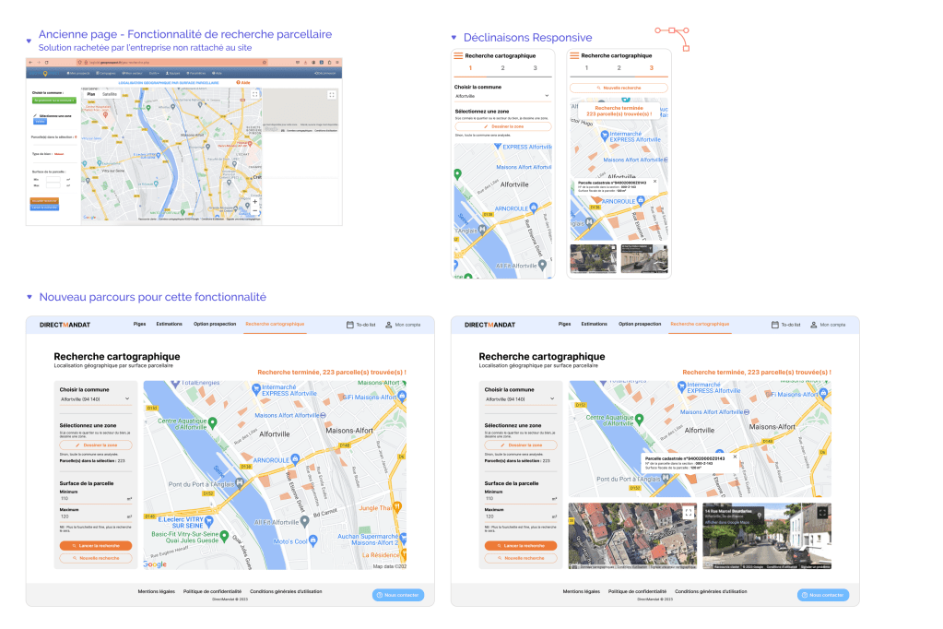Close the parcel info popup on mobile map
The image size is (943, 629).
coord(655,182)
